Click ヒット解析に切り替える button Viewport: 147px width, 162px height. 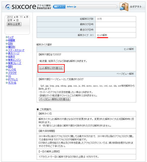(x=51, y=68)
